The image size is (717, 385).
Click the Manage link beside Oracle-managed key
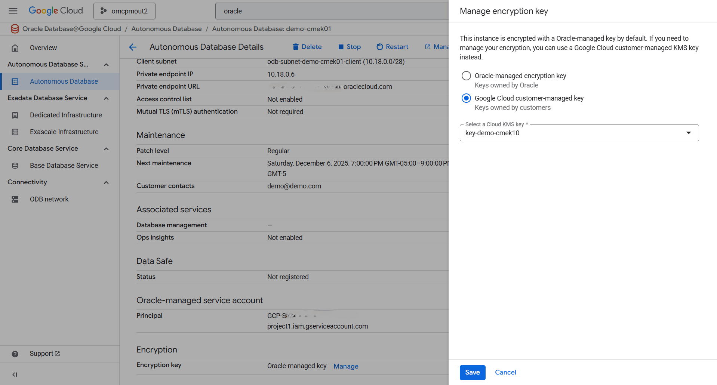pos(346,366)
